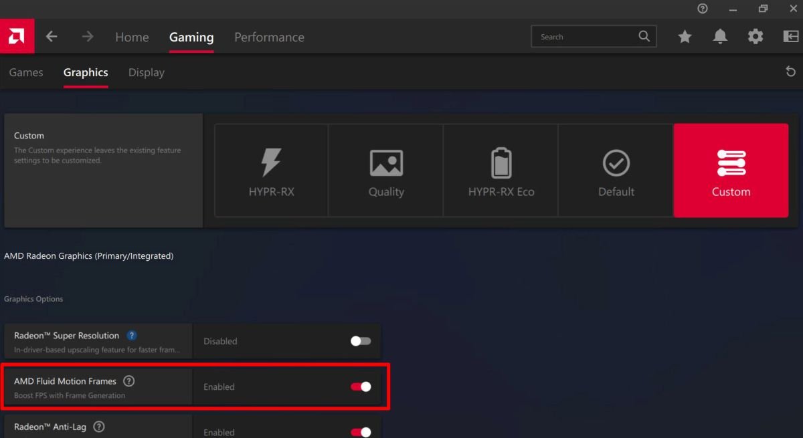Switch to the Games sub-tab

click(x=26, y=72)
